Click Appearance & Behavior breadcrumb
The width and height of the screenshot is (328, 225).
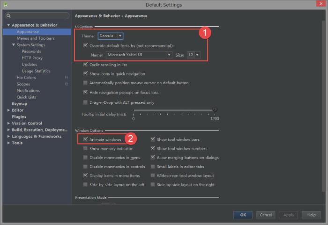pyautogui.click(x=97, y=16)
